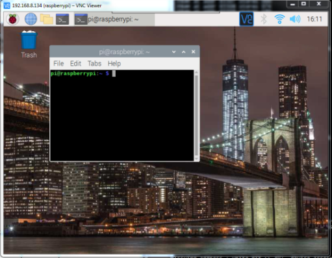The image size is (332, 258).
Task: Close the terminal window
Action: pos(194,52)
